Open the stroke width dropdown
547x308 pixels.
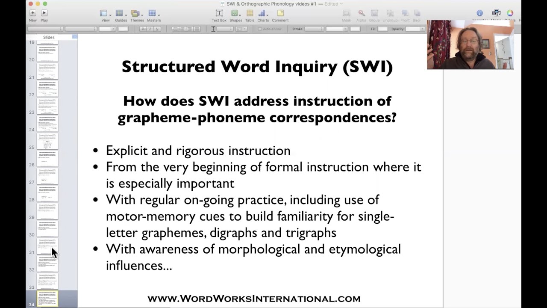click(x=337, y=29)
